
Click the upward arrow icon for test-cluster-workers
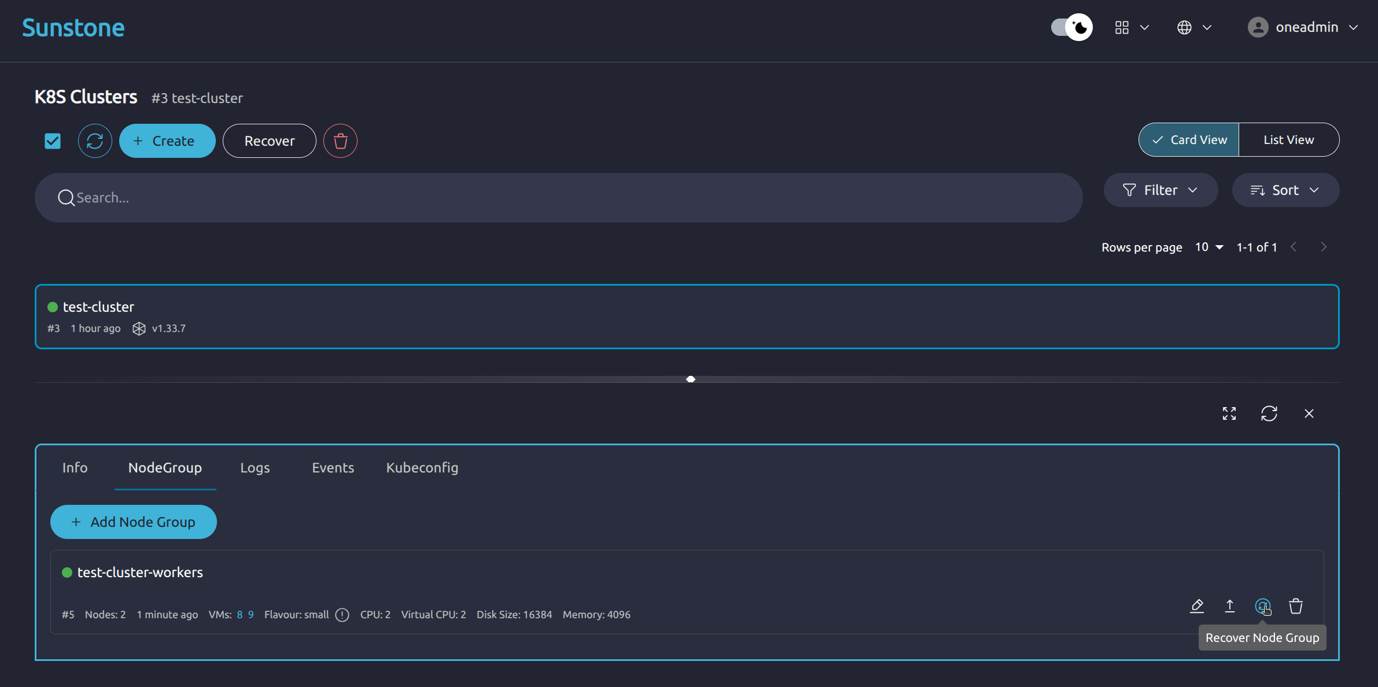1230,606
